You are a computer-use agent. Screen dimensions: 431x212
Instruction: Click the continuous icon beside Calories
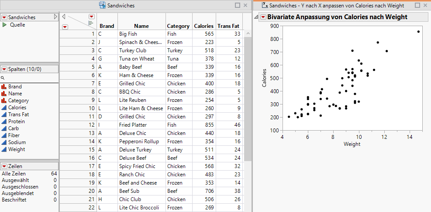4,108
